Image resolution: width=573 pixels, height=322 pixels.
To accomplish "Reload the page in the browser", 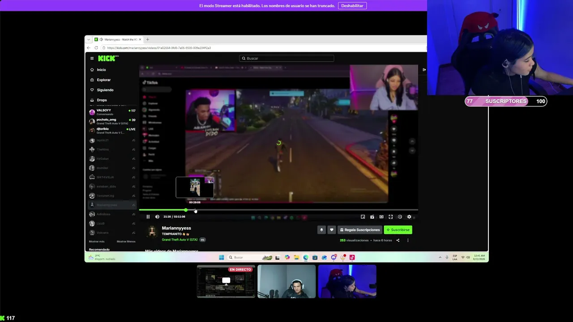I will [96, 48].
